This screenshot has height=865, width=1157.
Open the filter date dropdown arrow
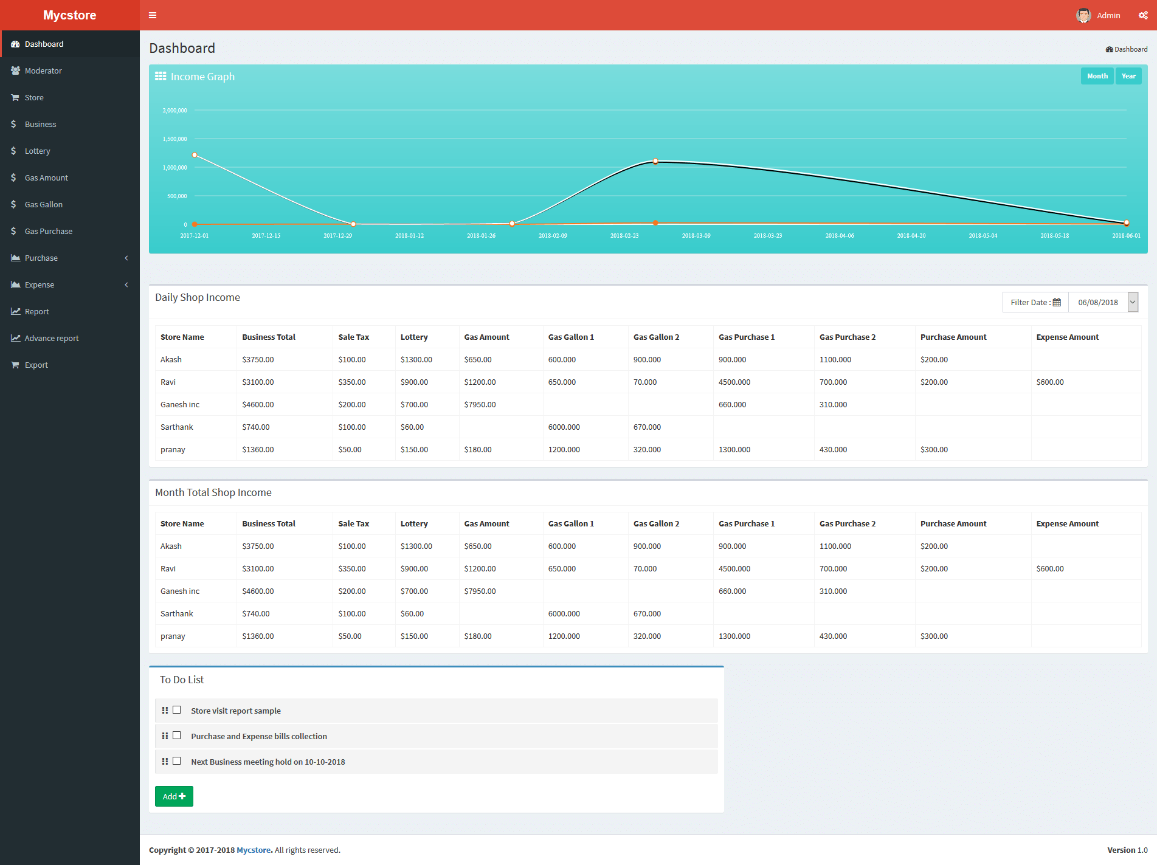[x=1133, y=302]
